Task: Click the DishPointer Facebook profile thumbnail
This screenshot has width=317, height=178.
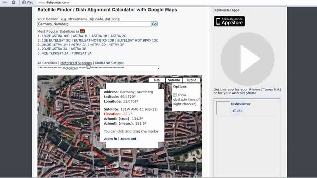Action: (223, 108)
